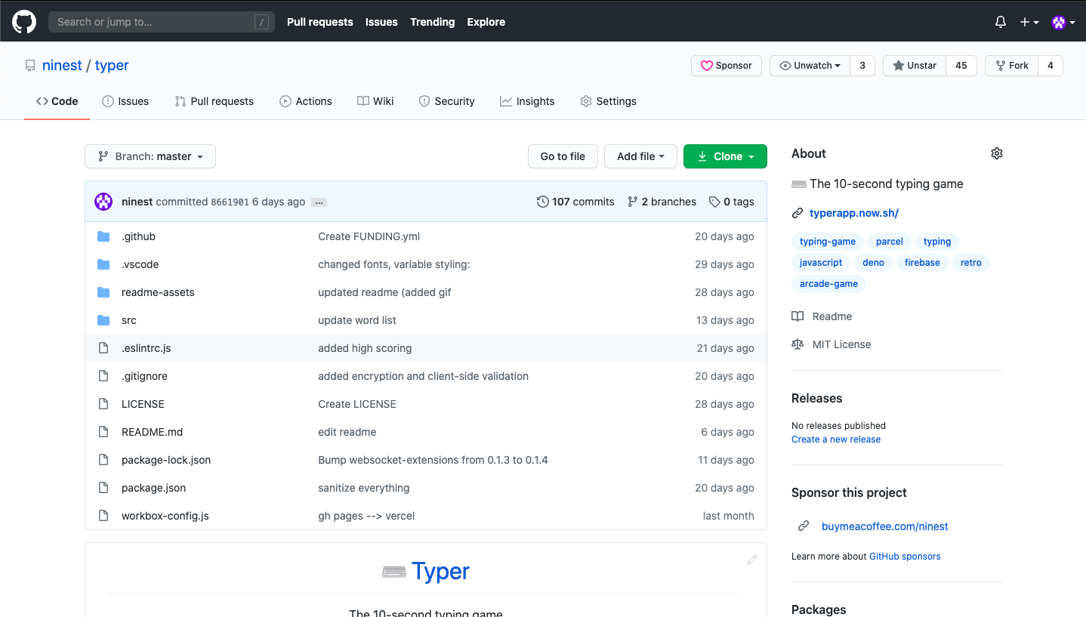Expand the commit message ellipsis
Image resolution: width=1086 pixels, height=617 pixels.
[319, 202]
